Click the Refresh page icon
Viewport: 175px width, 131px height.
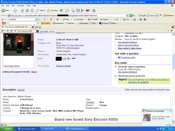coord(27,10)
